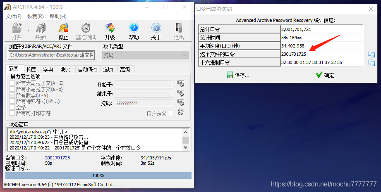Click the average speed value 34,402,958
381x192 pixels.
coord(292,46)
